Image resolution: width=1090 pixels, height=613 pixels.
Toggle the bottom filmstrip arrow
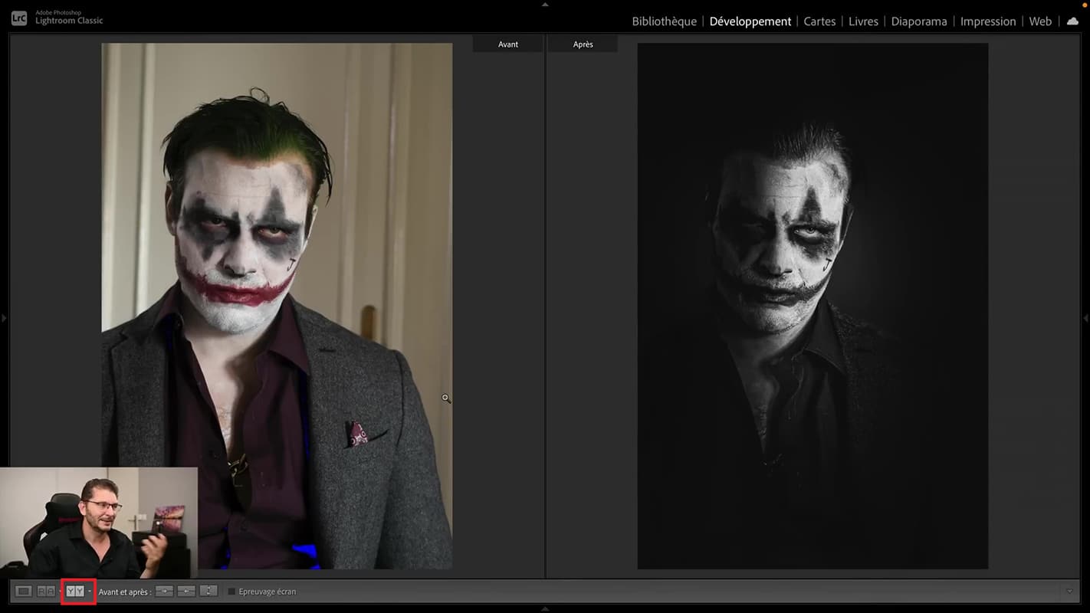point(545,609)
